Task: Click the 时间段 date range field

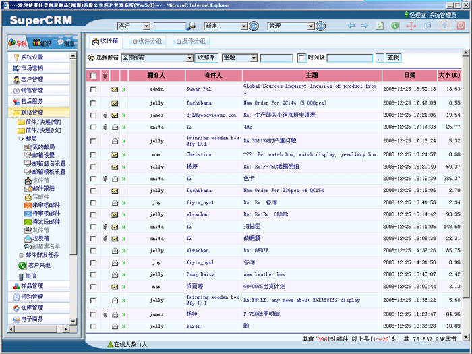Action: 350,58
